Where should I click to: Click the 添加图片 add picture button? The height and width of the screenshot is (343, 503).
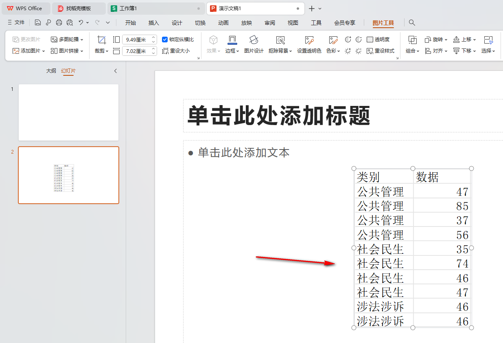[28, 51]
